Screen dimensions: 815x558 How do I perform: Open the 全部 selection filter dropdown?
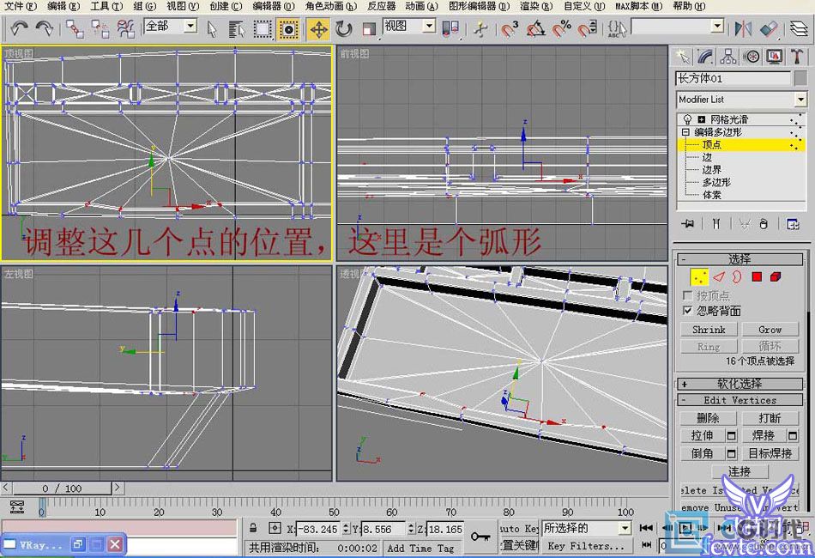pos(190,26)
